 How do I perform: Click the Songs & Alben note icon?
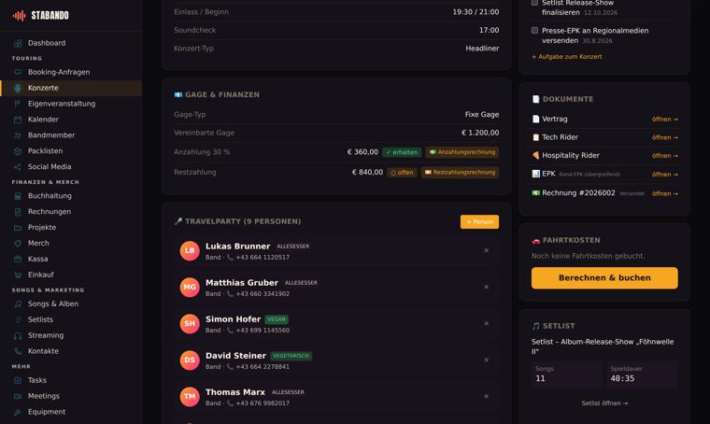[18, 304]
